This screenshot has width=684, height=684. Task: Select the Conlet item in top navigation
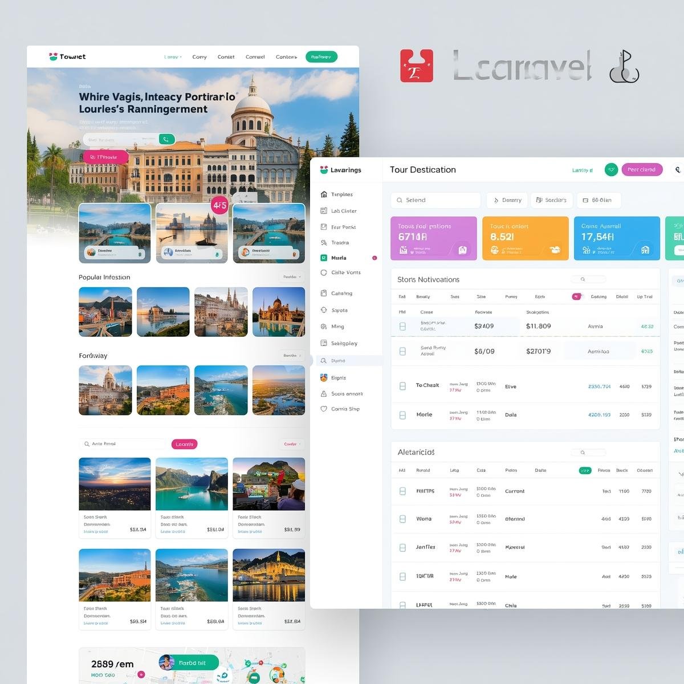click(226, 57)
